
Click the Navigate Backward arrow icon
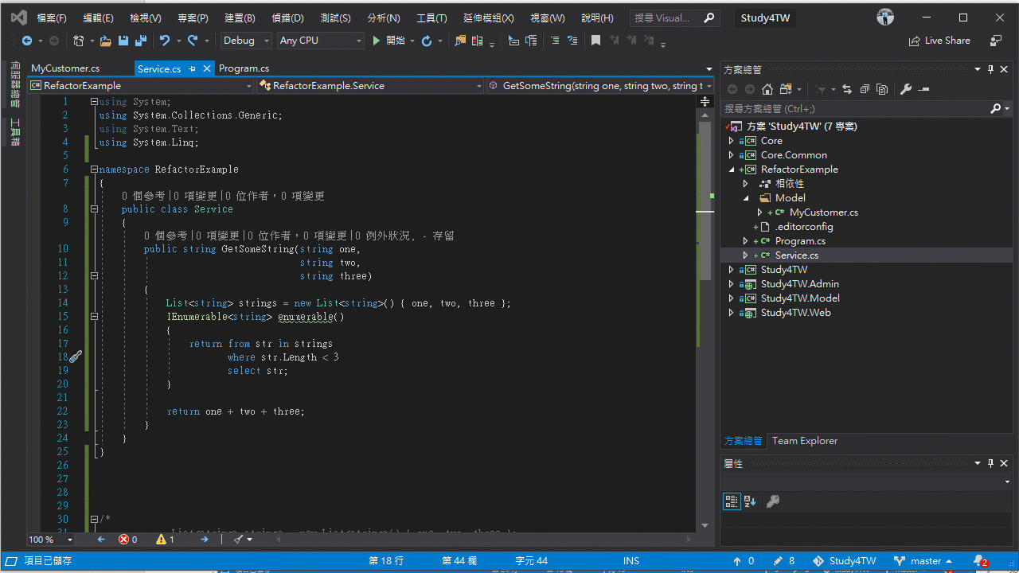pos(27,41)
